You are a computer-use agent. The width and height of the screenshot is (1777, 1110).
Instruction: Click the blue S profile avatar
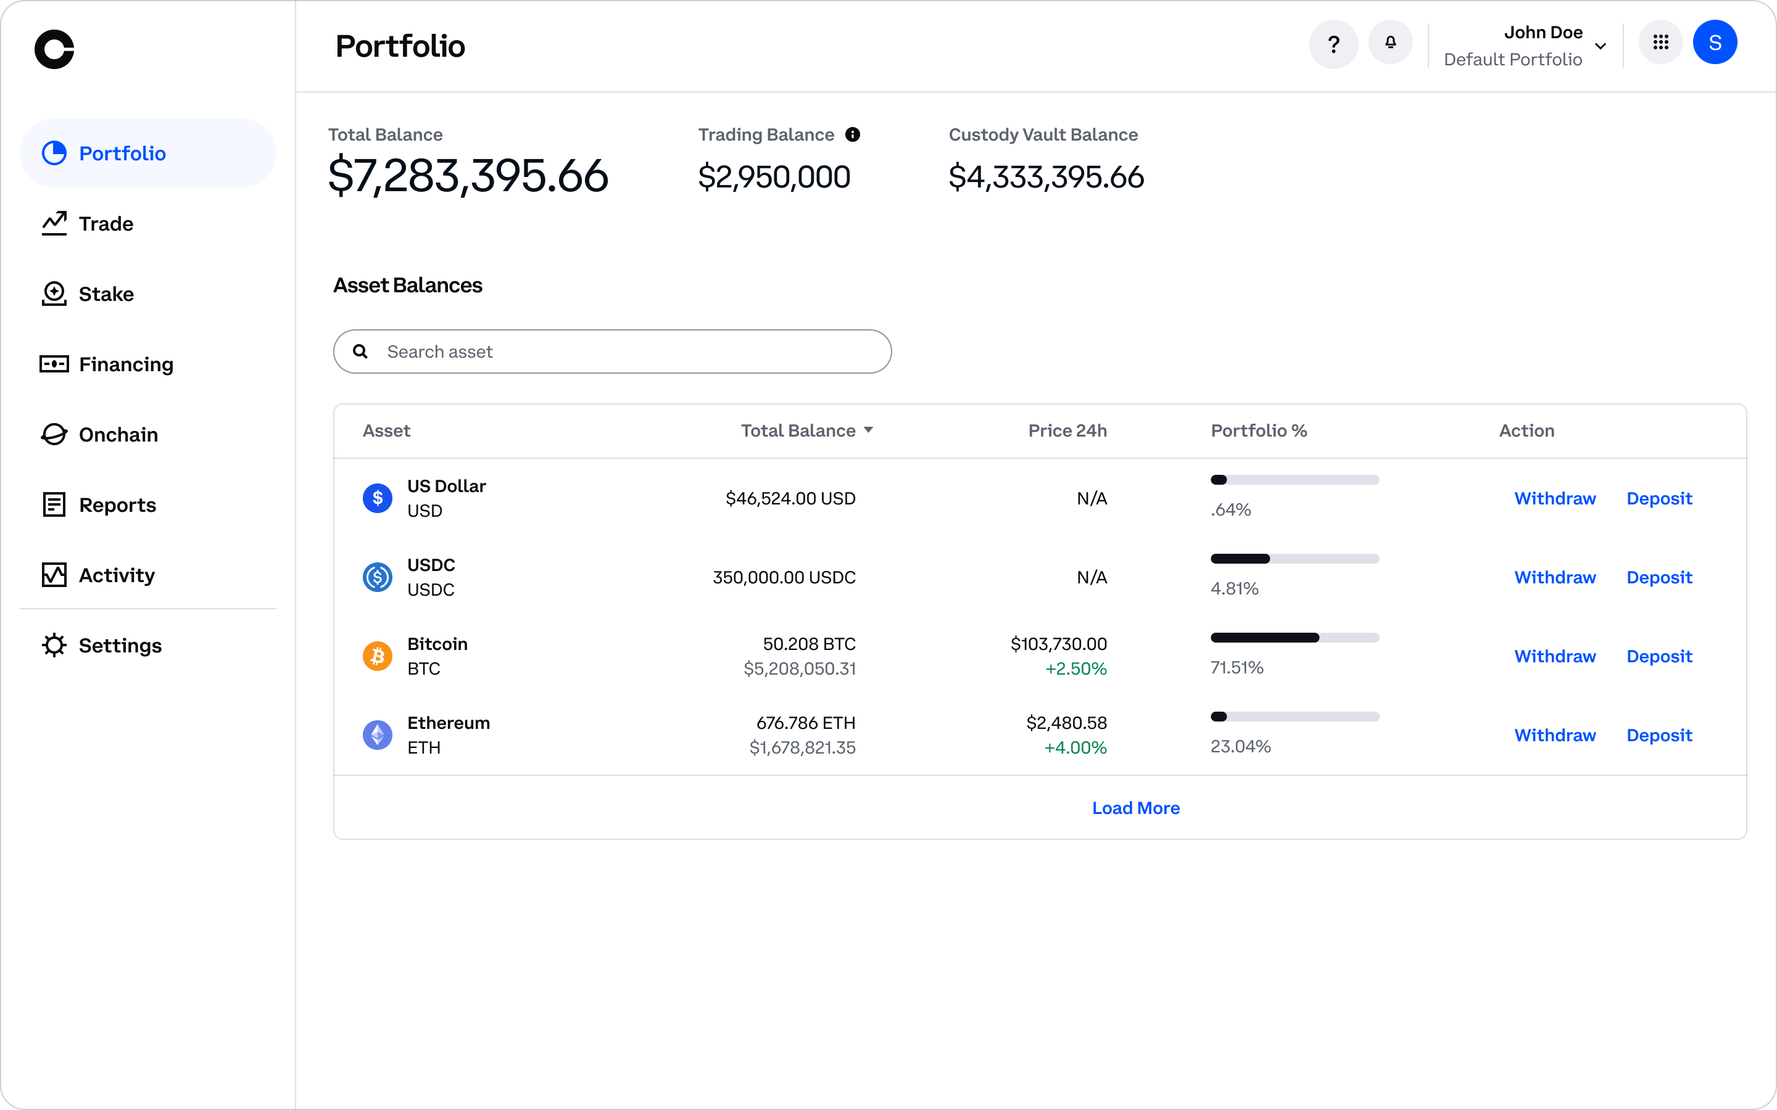coord(1715,43)
